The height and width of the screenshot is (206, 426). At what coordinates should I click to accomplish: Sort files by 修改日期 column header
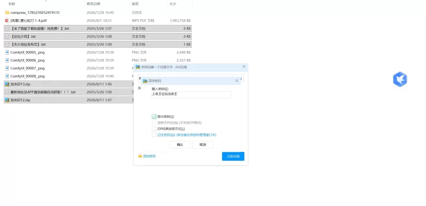[x=93, y=4]
